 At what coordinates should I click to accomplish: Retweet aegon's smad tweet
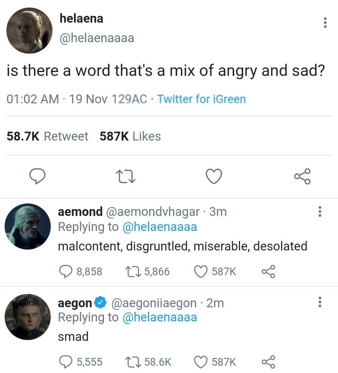point(131,362)
